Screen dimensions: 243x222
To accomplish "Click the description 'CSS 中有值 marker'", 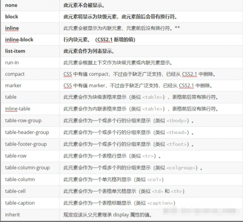I will point(138,85).
